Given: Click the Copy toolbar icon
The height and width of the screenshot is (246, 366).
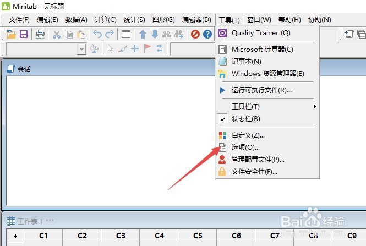Looking at the screenshot, I should (x=69, y=34).
